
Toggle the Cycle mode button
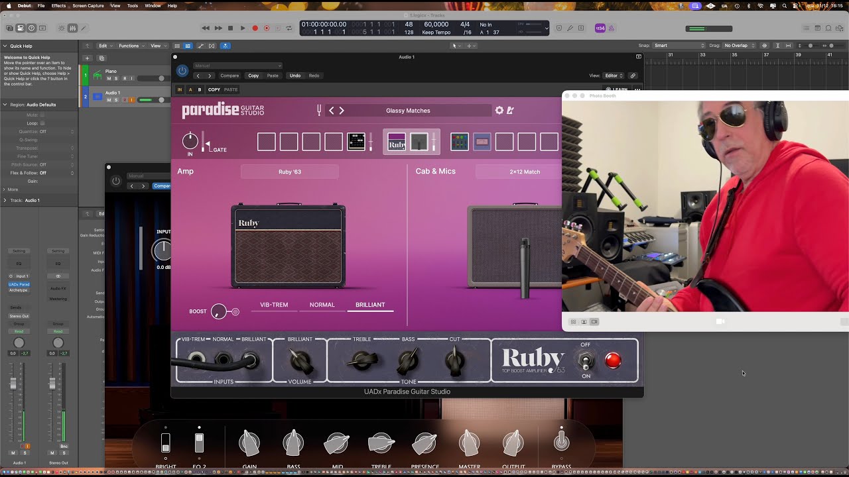pyautogui.click(x=289, y=28)
